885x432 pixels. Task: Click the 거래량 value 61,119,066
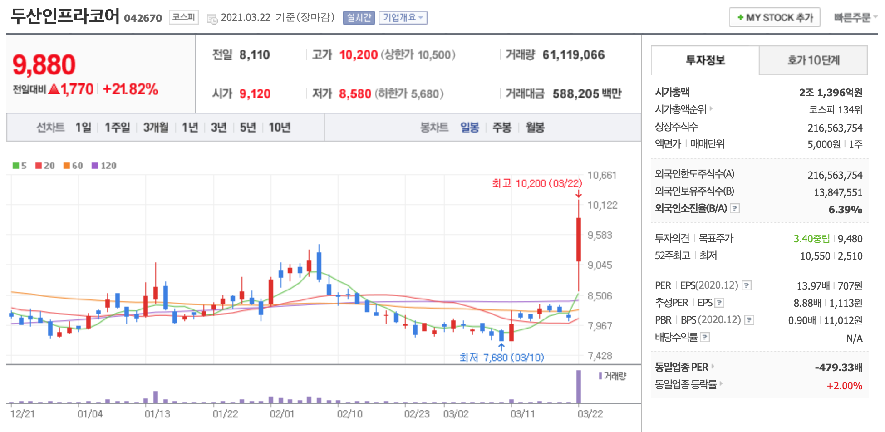click(573, 55)
